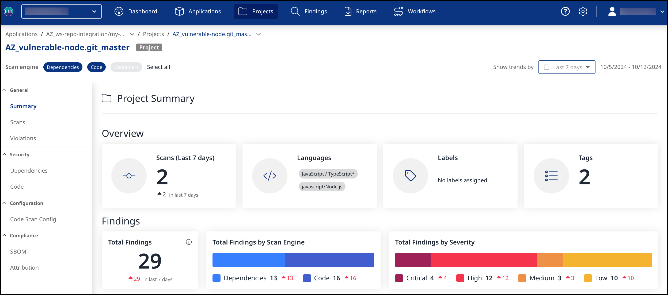Click the user profile avatar icon

pos(612,11)
